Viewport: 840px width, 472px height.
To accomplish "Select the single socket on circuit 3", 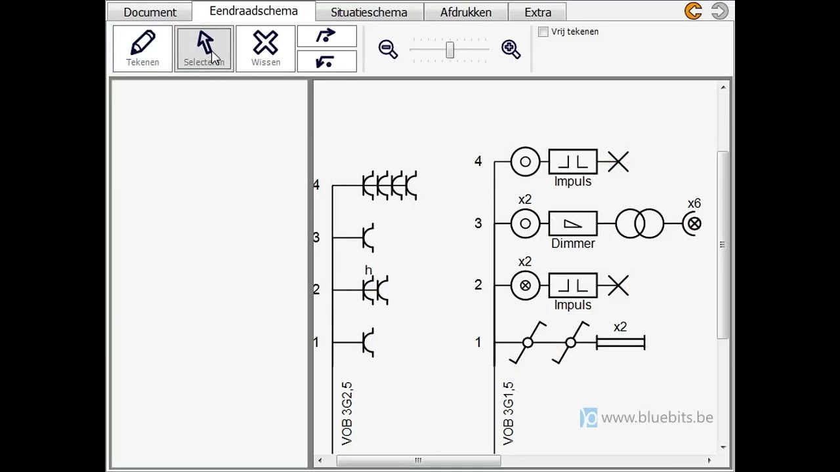I will click(368, 237).
